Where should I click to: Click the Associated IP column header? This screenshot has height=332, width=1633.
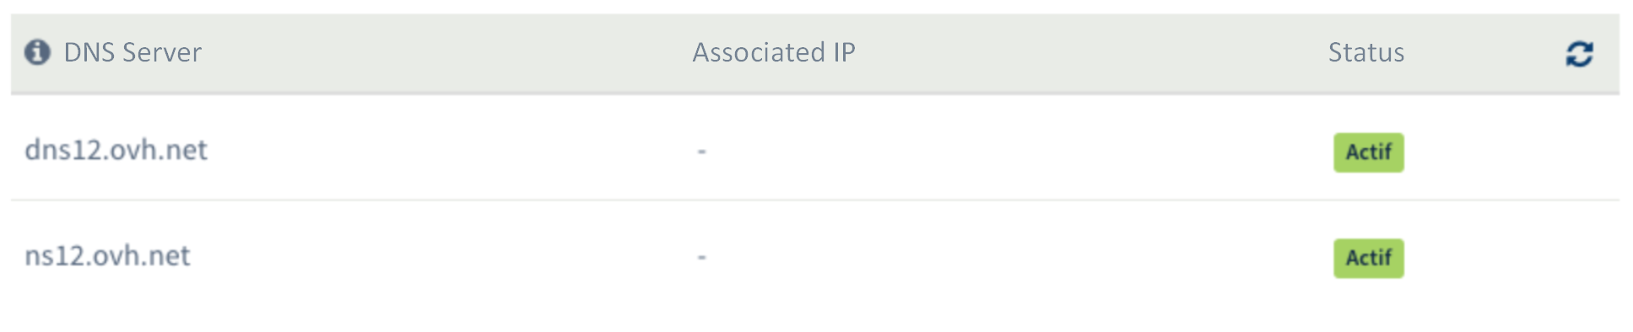click(774, 52)
